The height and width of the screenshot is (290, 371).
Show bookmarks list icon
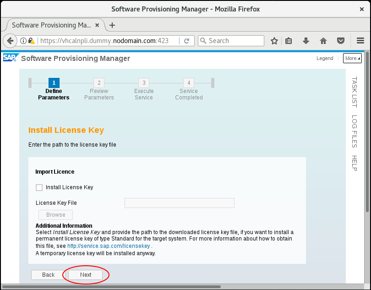(x=289, y=41)
